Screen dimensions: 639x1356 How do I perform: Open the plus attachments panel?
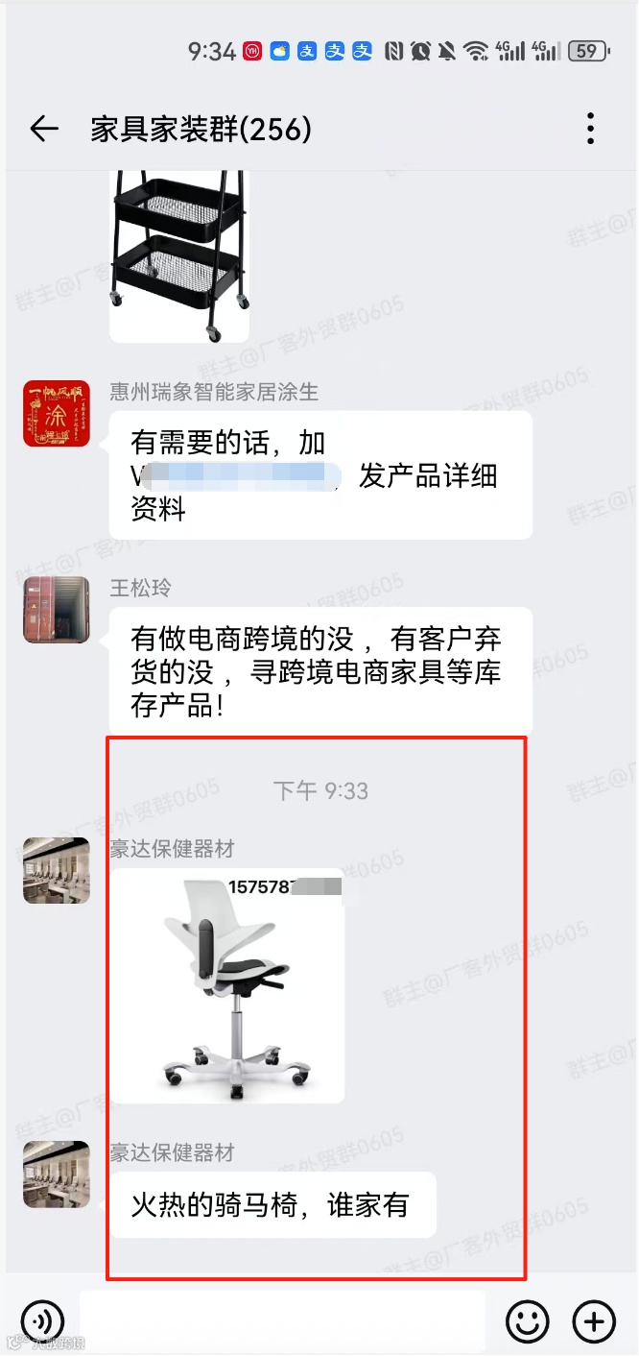pos(594,1321)
